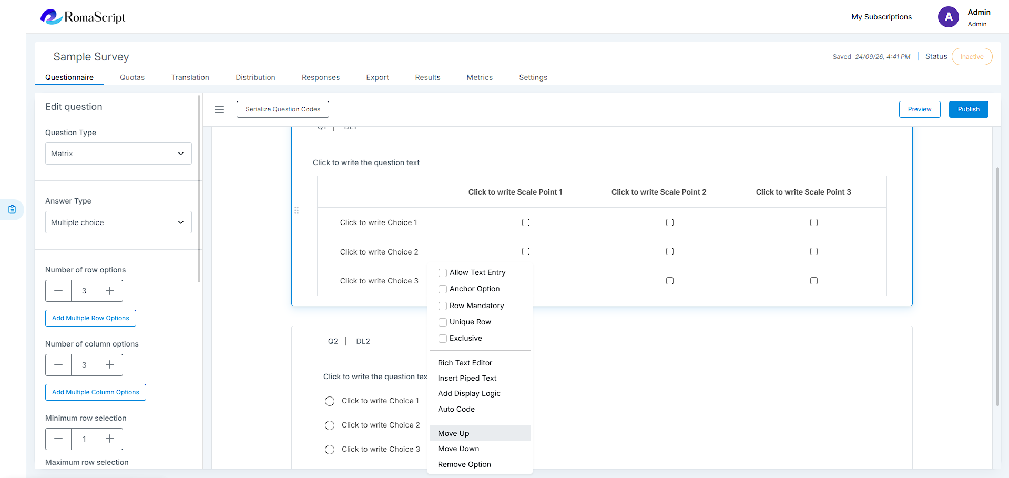Edit matrix row text Choice 1
Viewport: 1009px width, 478px height.
[379, 222]
